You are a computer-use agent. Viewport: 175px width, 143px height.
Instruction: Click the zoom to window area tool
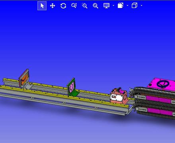coord(85,6)
